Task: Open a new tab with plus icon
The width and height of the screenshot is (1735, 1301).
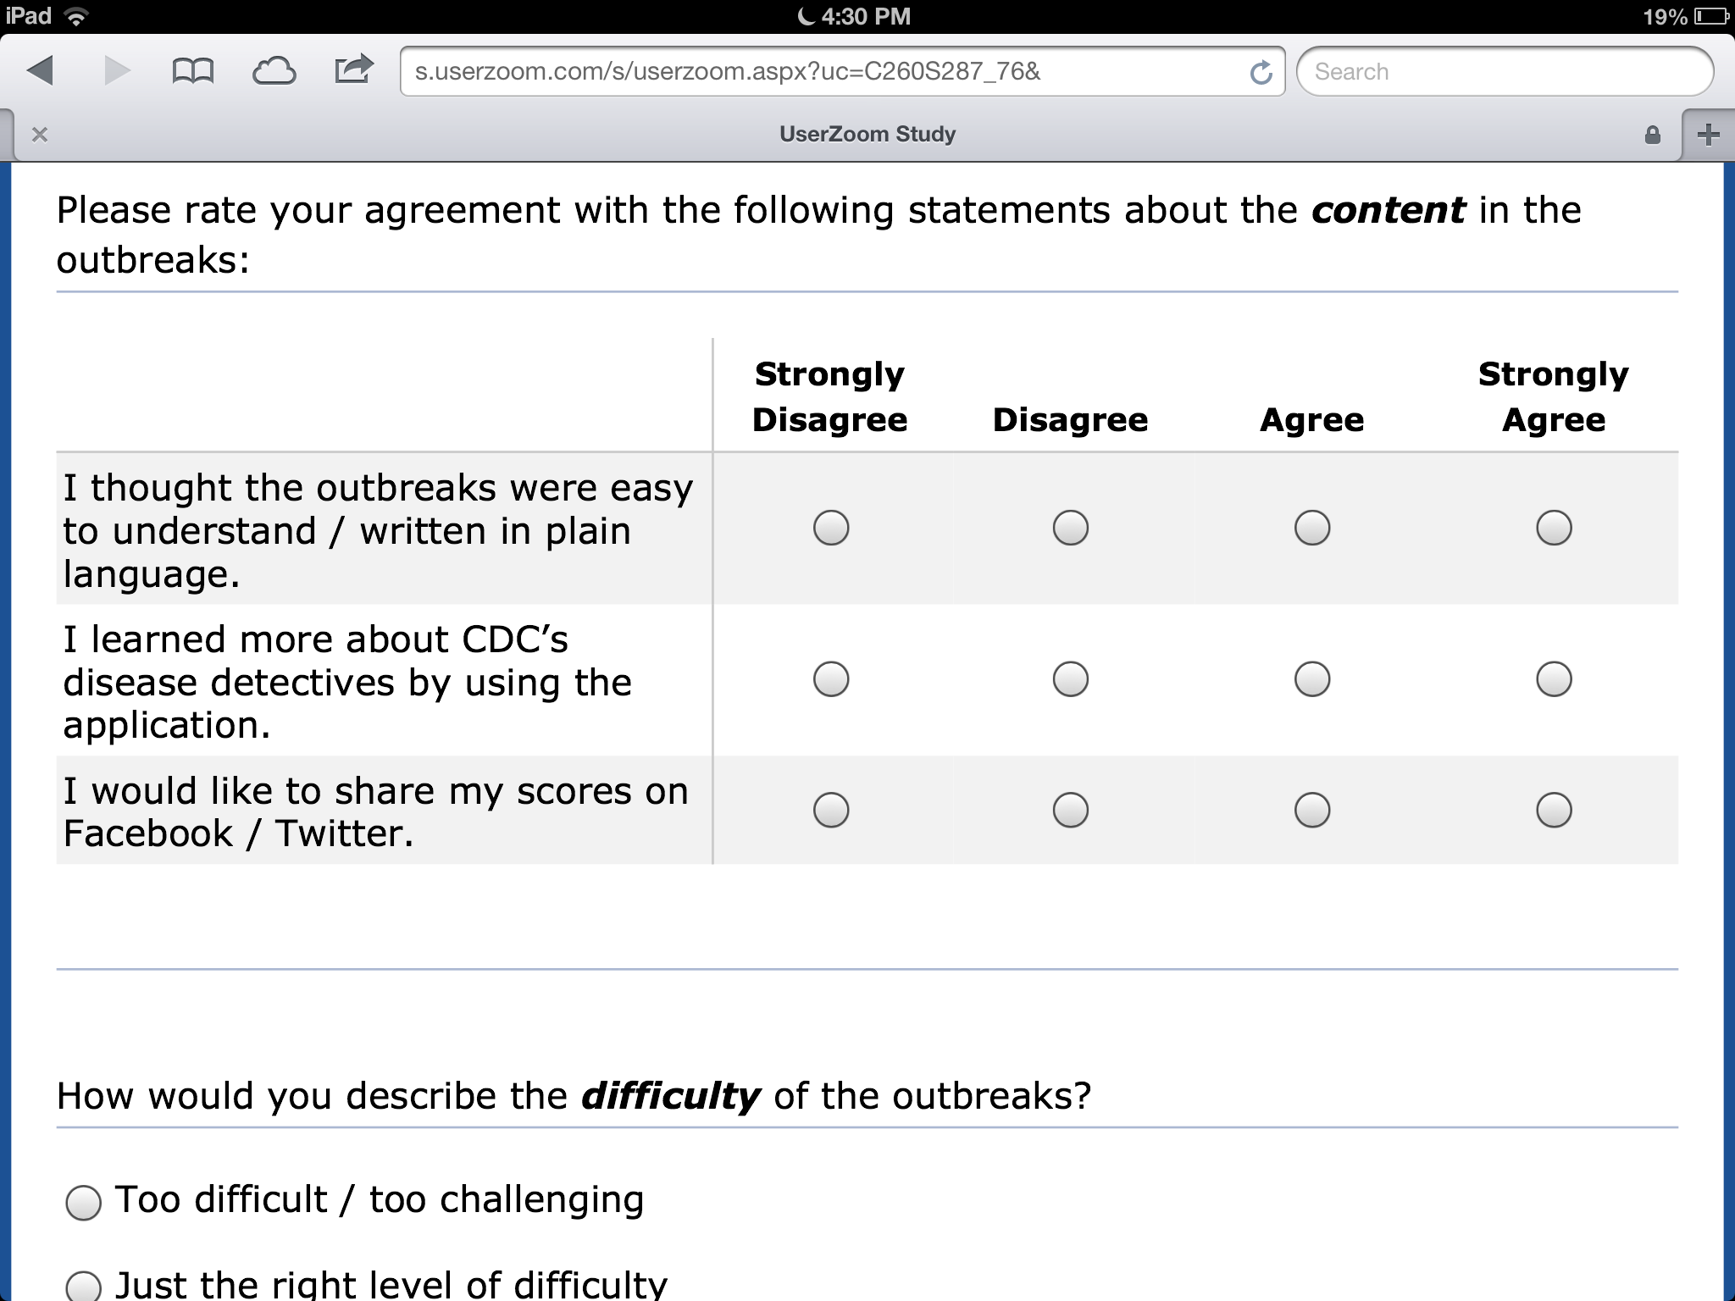Action: (1708, 135)
